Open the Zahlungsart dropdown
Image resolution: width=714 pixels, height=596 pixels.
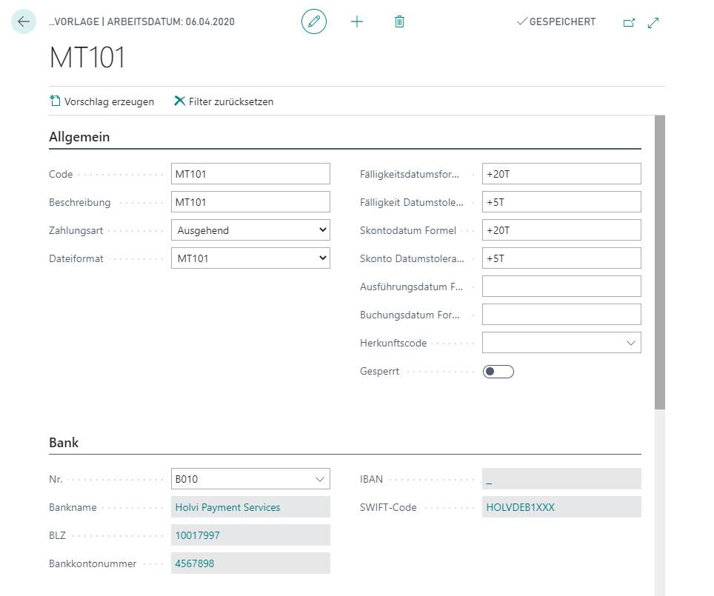click(x=250, y=230)
